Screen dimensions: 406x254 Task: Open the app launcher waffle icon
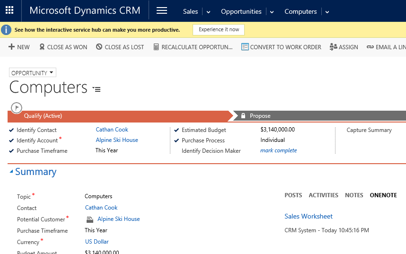point(9,10)
